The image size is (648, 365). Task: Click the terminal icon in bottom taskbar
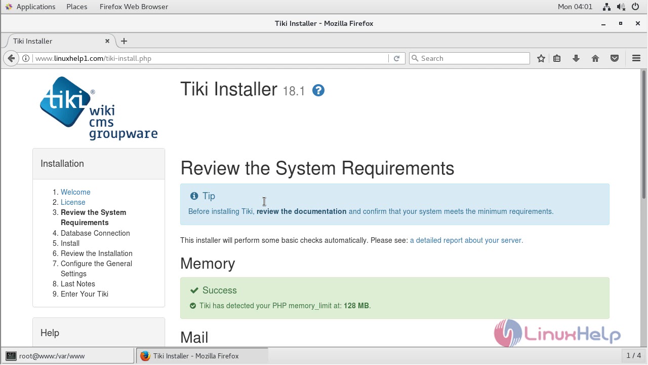(11, 356)
